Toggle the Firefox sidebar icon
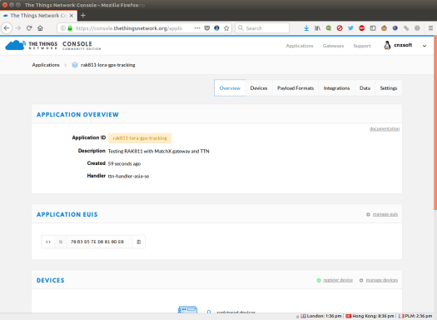Viewport: 437px width, 320px height. pyautogui.click(x=373, y=28)
